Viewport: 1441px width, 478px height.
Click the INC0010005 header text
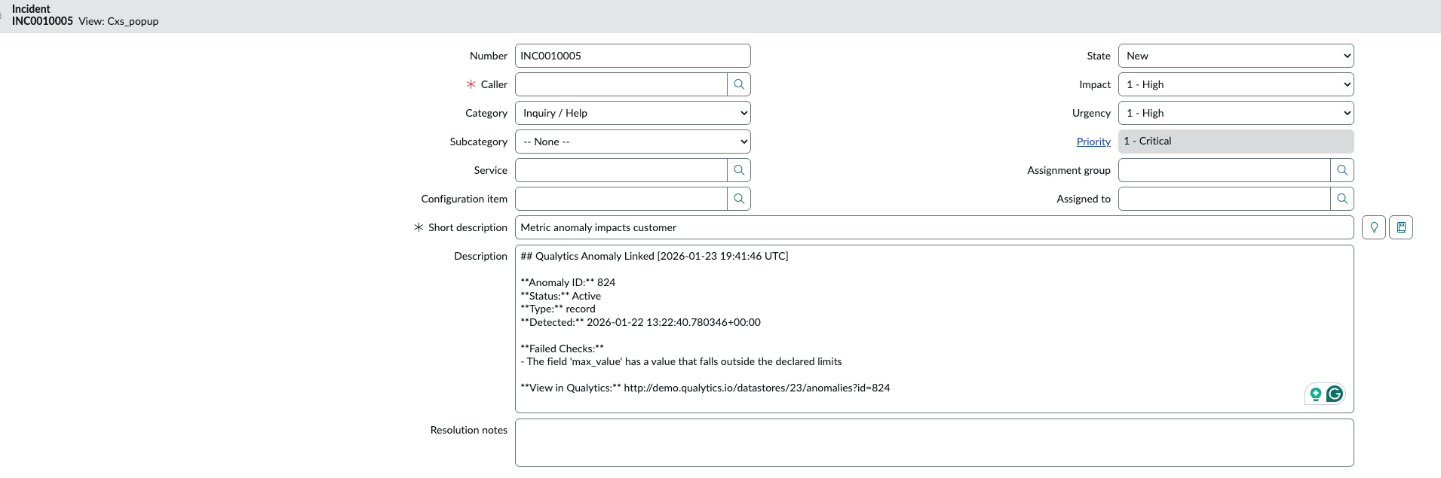42,21
